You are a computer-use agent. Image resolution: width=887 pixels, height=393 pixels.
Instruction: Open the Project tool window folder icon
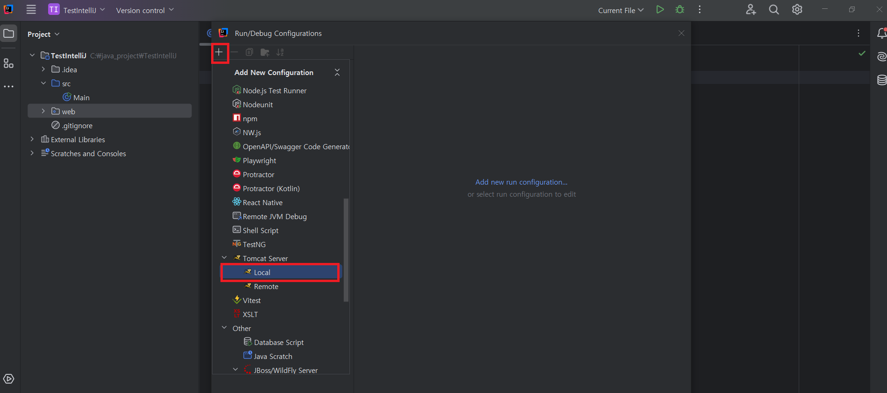(x=9, y=34)
